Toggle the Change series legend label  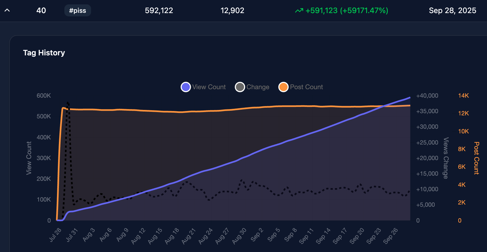pyautogui.click(x=258, y=87)
